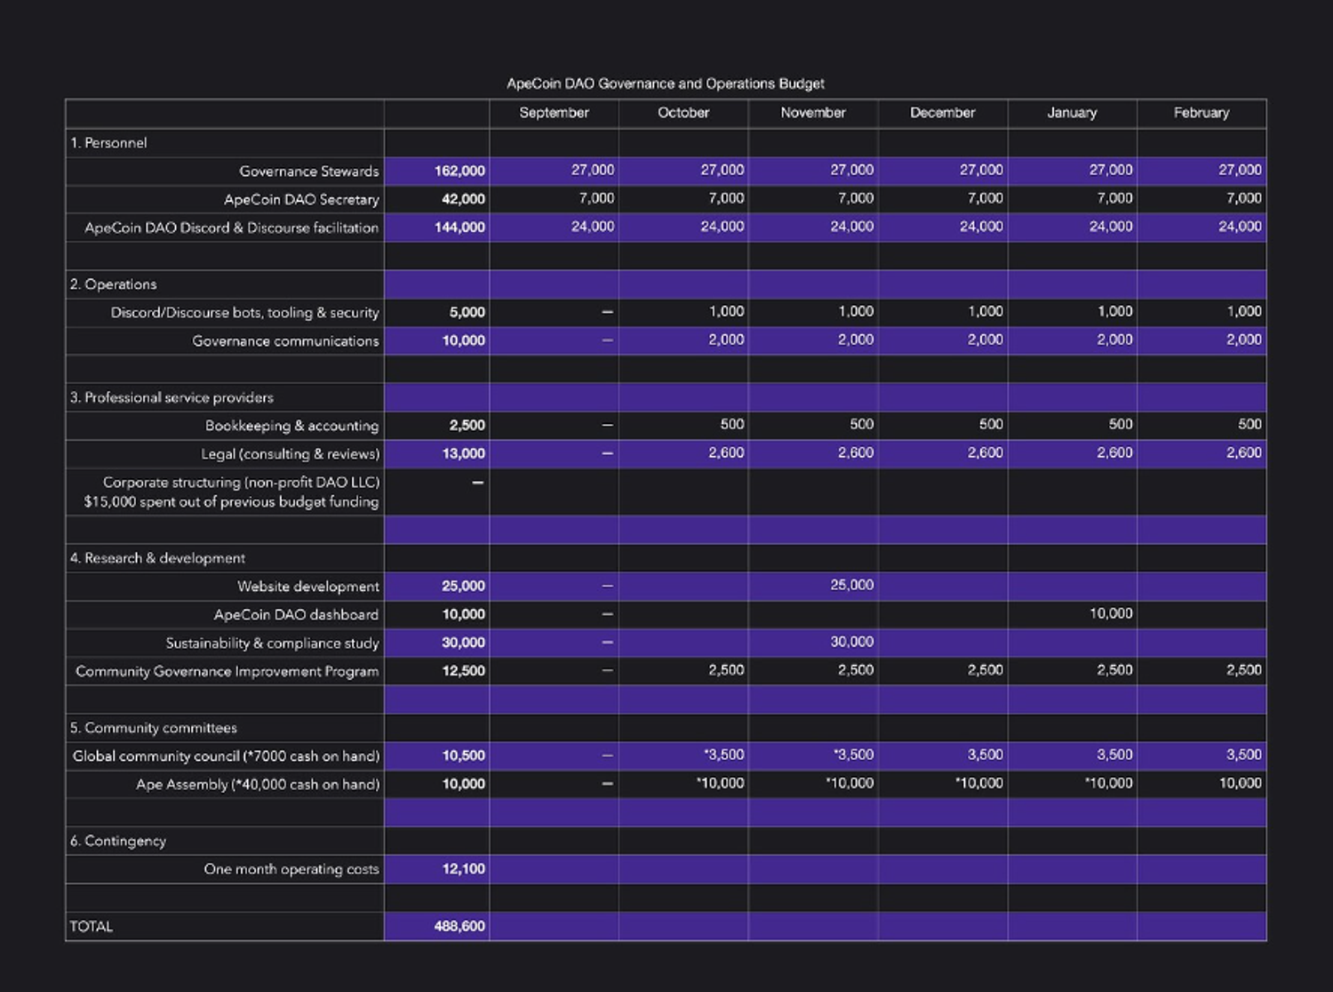Image resolution: width=1333 pixels, height=992 pixels.
Task: Click the Ape Assembly February 10,000 cell
Action: click(1240, 783)
